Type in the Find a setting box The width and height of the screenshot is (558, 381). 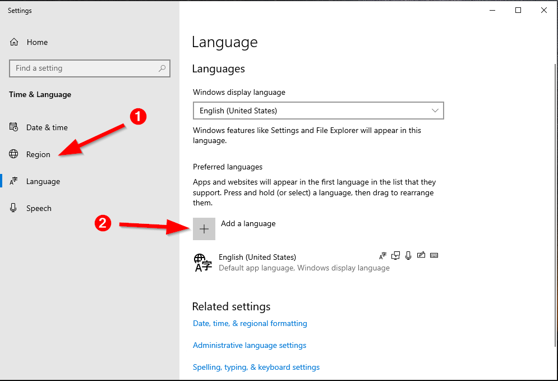pyautogui.click(x=84, y=68)
